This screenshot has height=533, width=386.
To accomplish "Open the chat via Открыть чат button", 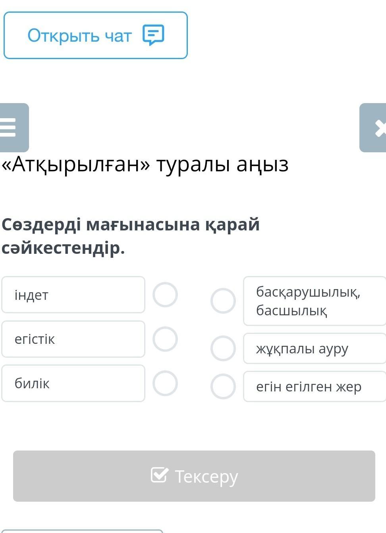I will 96,35.
